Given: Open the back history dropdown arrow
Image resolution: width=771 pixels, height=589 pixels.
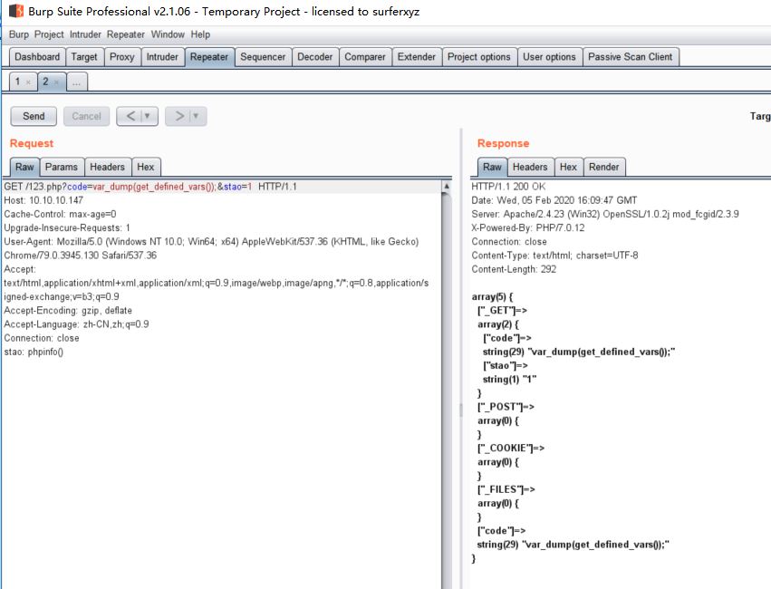Looking at the screenshot, I should click(147, 116).
